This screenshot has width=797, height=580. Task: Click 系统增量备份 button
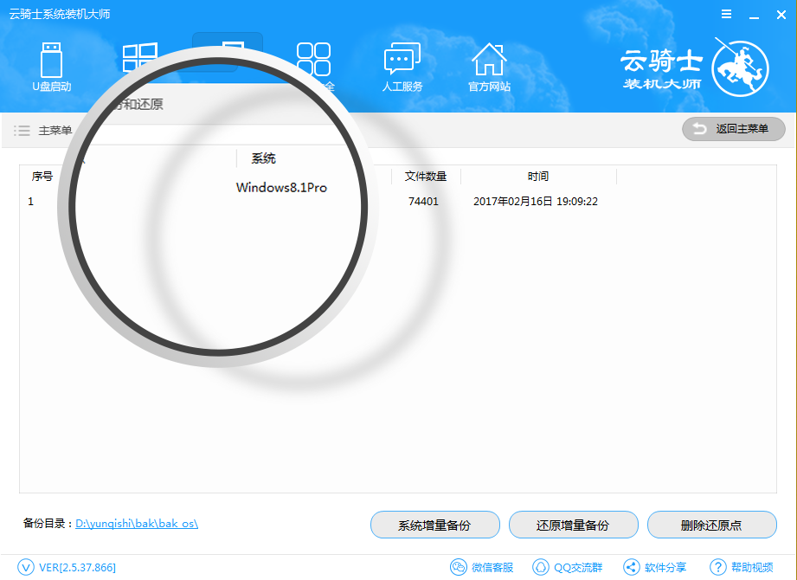(435, 525)
